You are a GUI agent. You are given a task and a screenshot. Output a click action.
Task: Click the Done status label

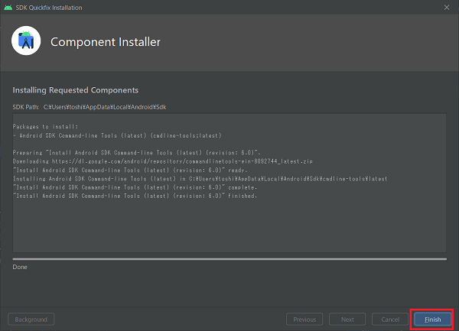tap(20, 267)
